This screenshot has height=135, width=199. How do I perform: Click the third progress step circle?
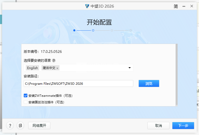pos(112,30)
